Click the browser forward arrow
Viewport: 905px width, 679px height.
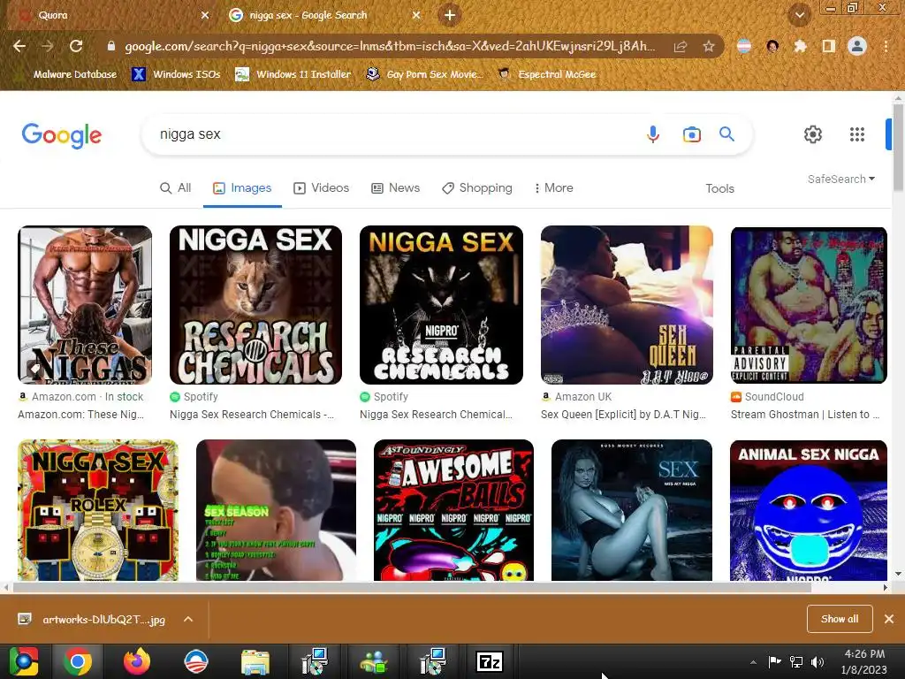pyautogui.click(x=48, y=46)
